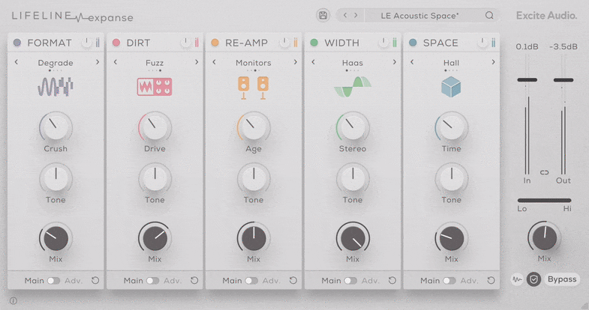Click the save preset floppy disk icon
The height and width of the screenshot is (310, 589).
(323, 15)
